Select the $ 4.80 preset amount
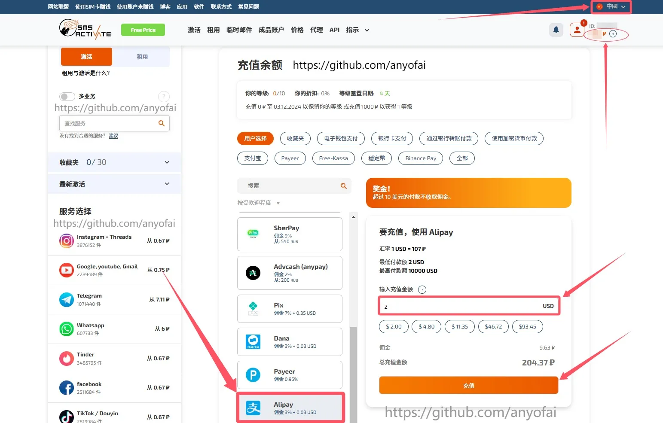Viewport: 663px width, 423px height. tap(426, 326)
